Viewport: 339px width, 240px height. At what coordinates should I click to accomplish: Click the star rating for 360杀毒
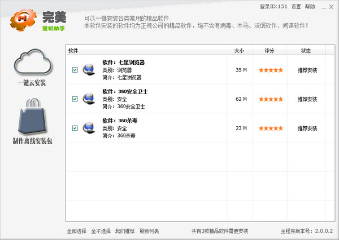tap(270, 128)
